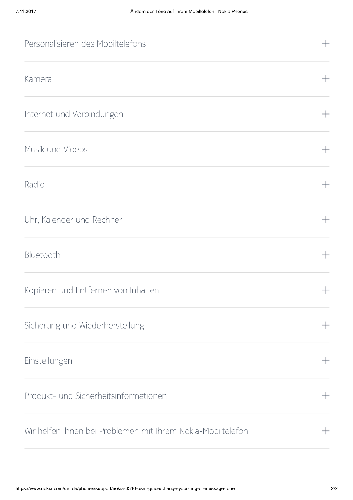This screenshot has width=353, height=500.
Task: Expand Produkt- und Sicherheitsinformationen plus icon
Action: (326, 396)
